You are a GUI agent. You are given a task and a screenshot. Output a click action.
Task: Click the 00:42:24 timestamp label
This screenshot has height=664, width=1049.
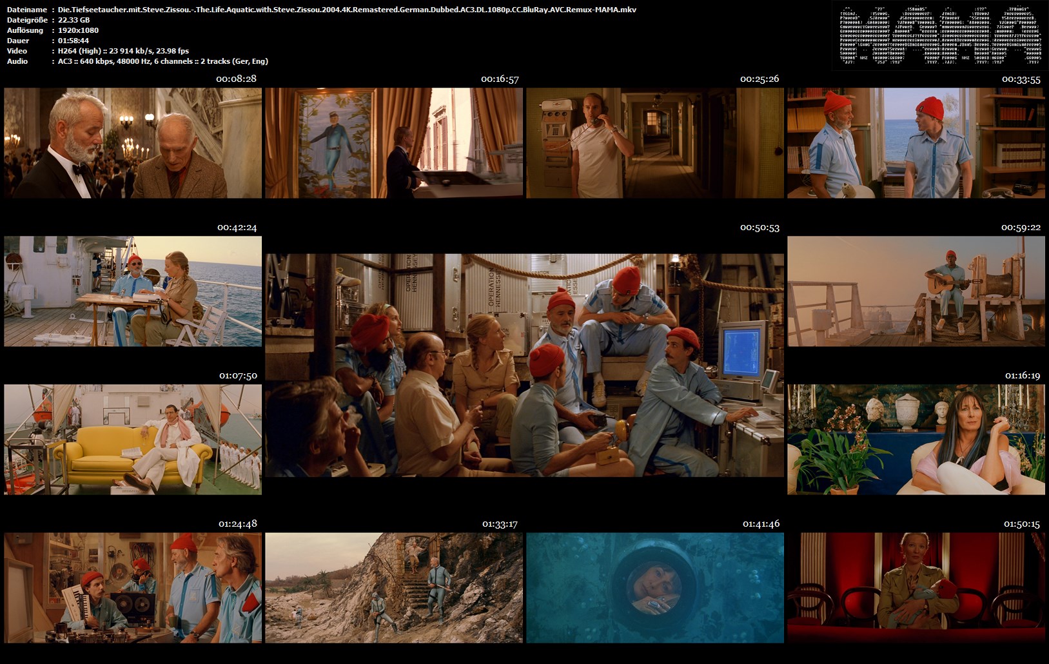[x=237, y=227]
